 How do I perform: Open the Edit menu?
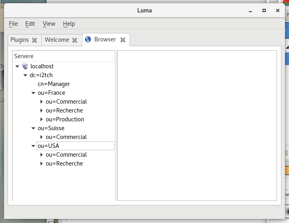(x=30, y=24)
